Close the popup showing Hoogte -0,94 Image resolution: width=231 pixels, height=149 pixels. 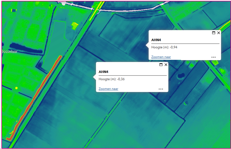pos(219,33)
